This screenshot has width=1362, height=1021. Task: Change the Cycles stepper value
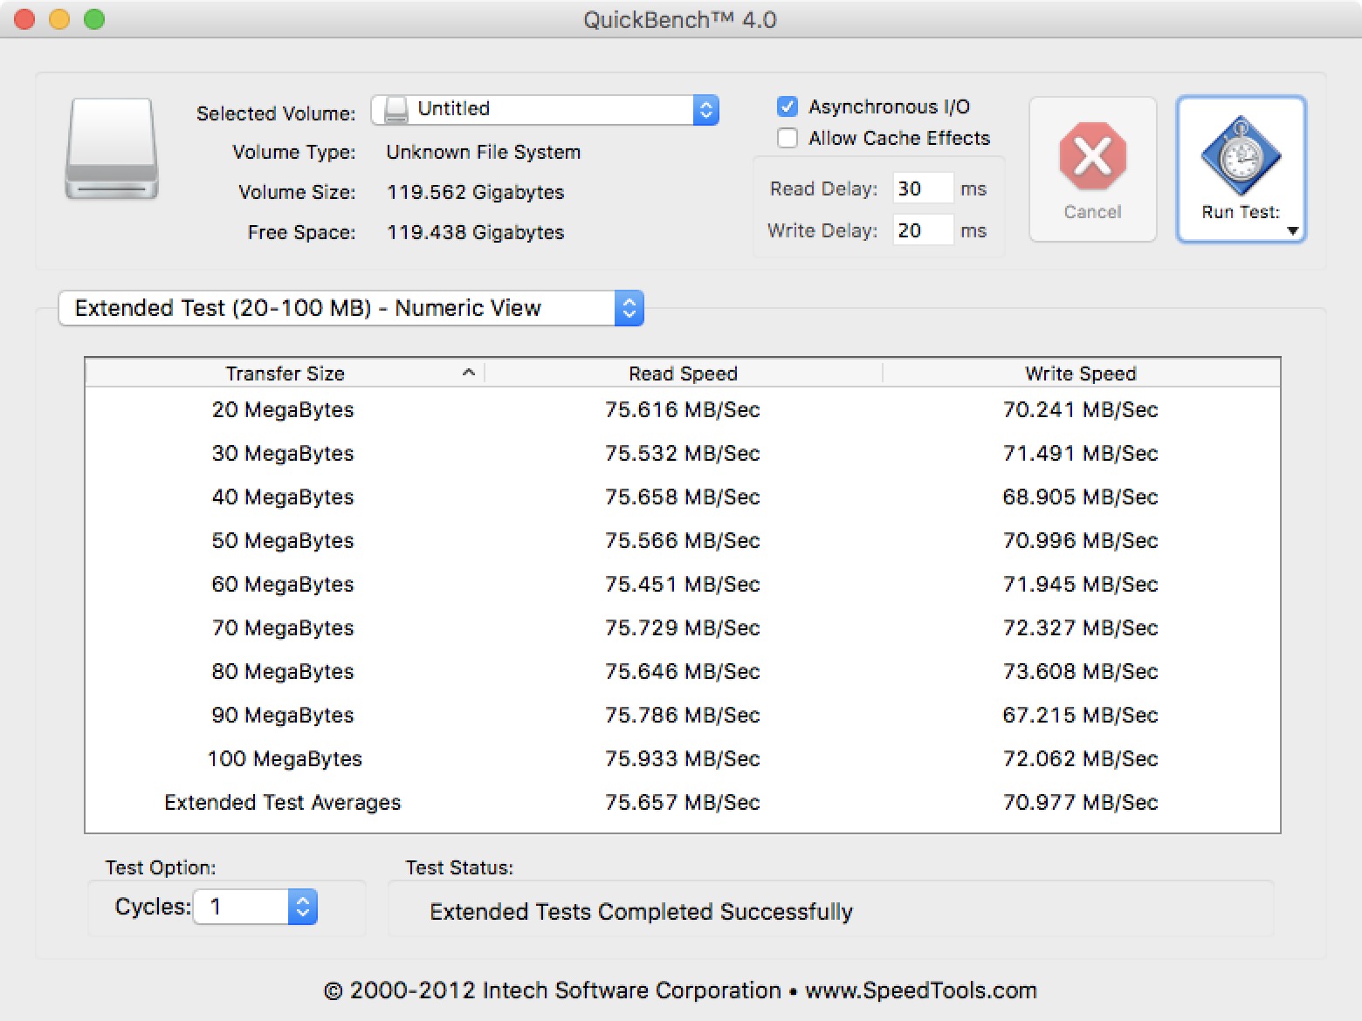pos(302,908)
